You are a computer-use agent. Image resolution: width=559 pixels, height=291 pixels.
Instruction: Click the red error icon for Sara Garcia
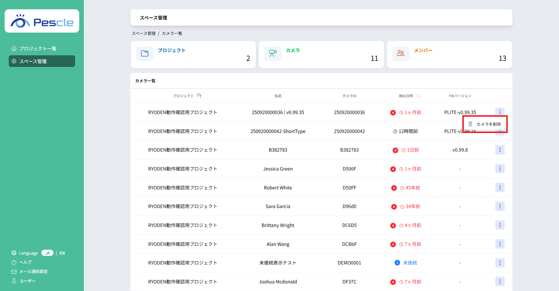coord(394,207)
